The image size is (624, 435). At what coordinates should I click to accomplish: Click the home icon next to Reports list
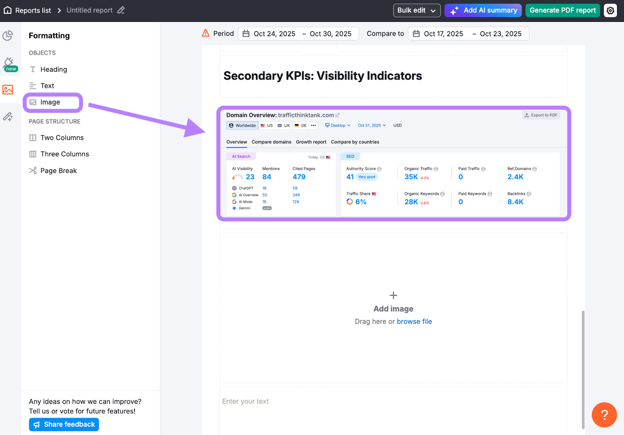point(7,10)
